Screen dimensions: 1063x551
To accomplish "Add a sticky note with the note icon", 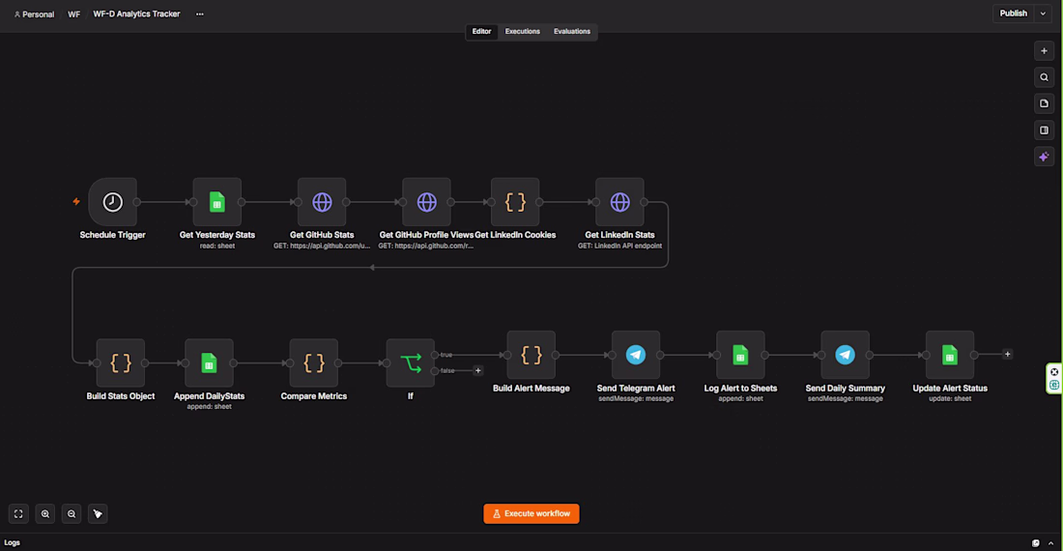I will (x=1044, y=103).
